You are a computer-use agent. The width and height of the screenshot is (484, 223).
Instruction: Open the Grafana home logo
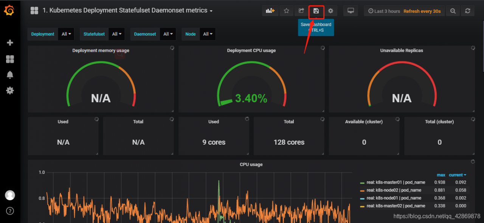[10, 11]
